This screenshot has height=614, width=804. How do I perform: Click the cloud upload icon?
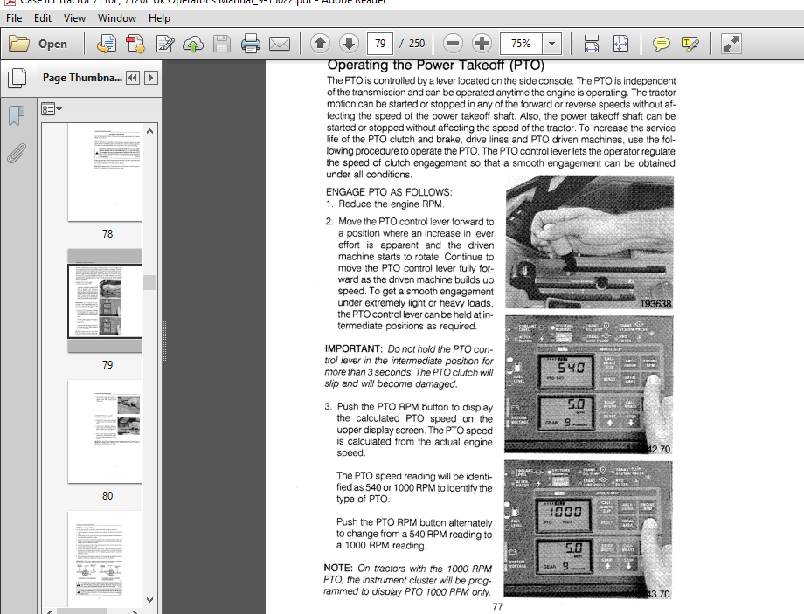pos(193,44)
